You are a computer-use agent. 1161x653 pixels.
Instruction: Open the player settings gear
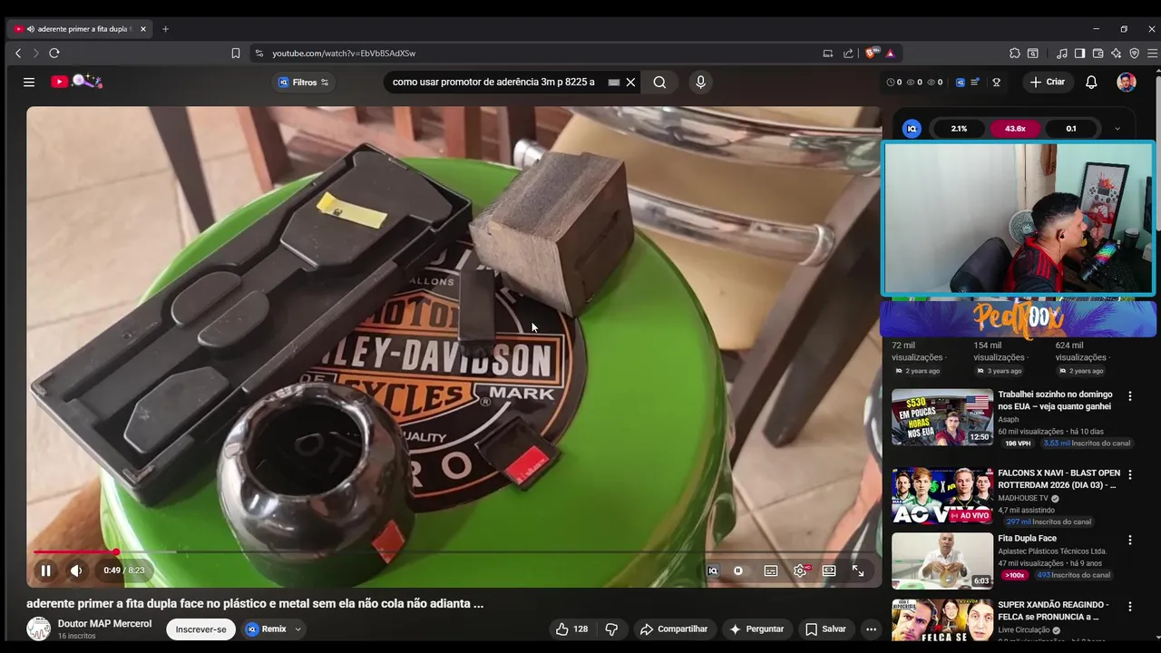point(800,570)
